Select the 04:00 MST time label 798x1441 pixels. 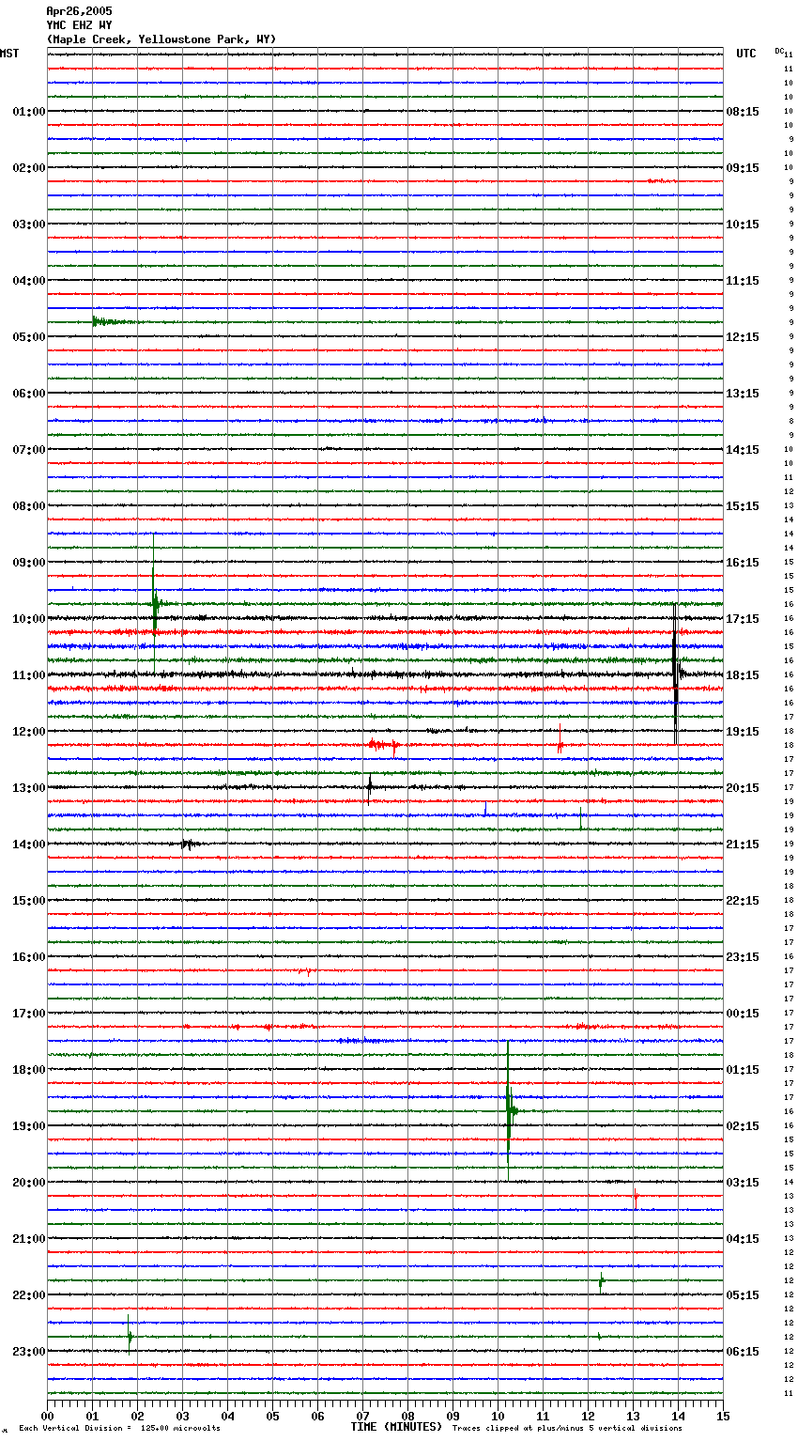coord(29,281)
